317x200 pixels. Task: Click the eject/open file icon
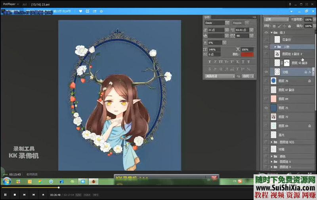[x=43, y=195]
